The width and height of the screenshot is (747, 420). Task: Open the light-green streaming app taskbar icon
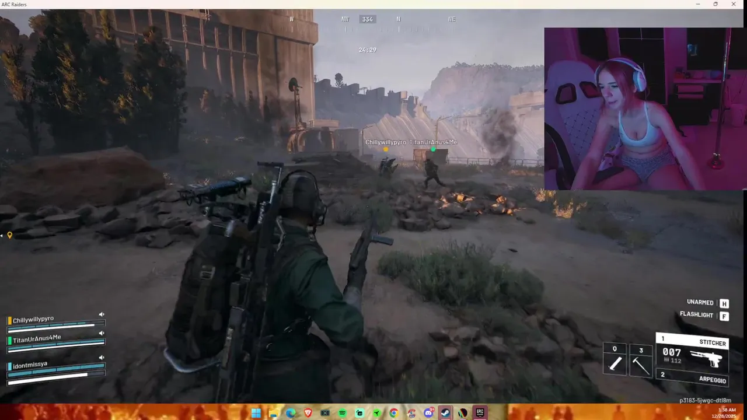[x=359, y=413]
